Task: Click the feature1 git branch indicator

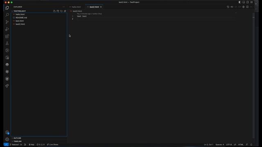Action: 14,145
